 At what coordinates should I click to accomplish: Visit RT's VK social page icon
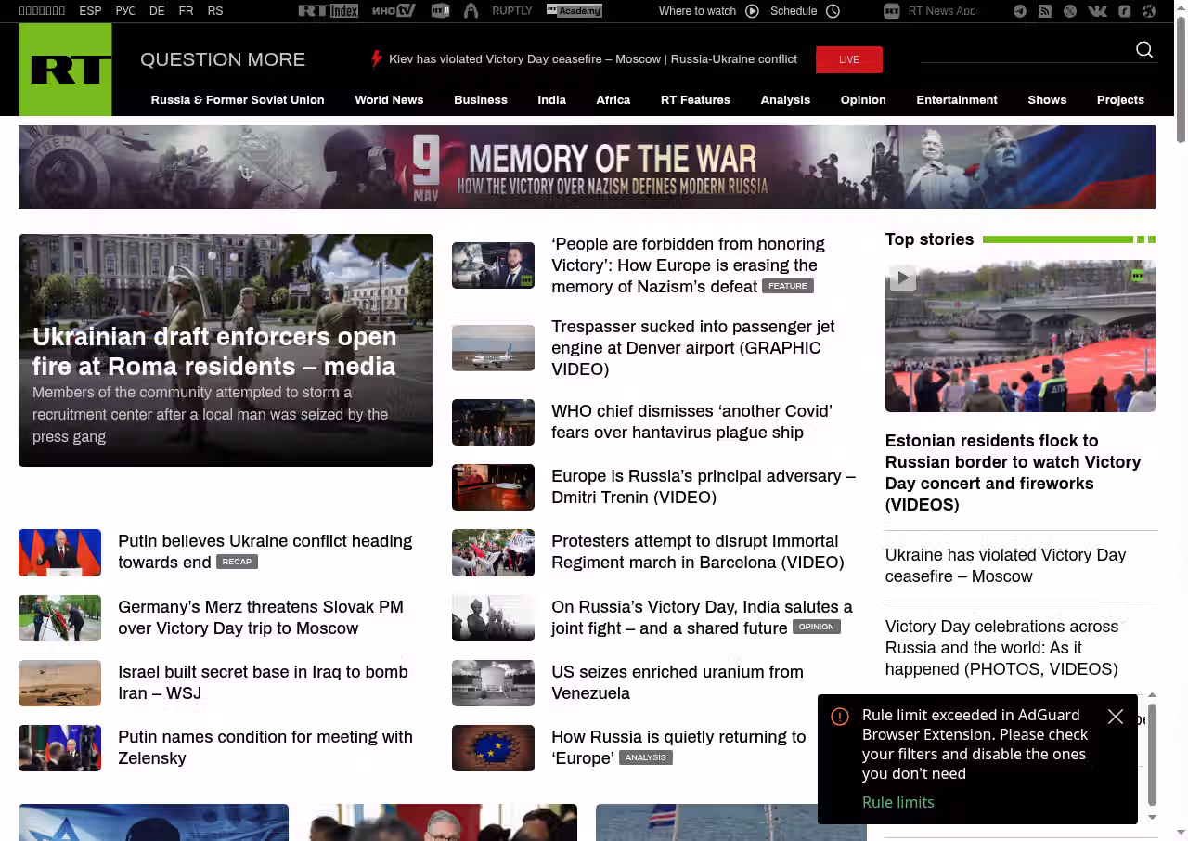[x=1097, y=11]
